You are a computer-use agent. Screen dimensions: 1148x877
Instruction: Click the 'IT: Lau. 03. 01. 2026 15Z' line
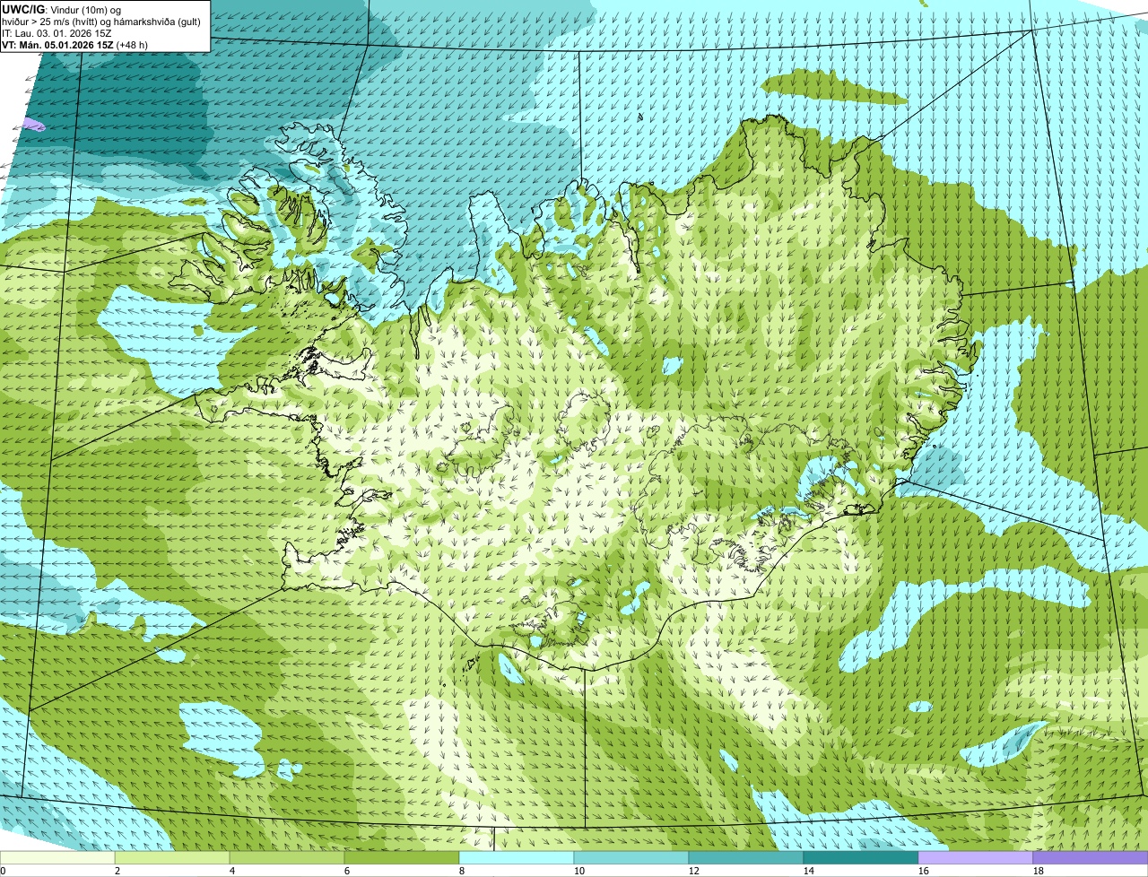point(57,33)
